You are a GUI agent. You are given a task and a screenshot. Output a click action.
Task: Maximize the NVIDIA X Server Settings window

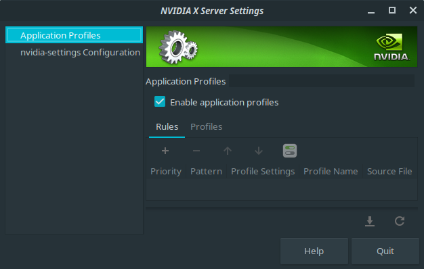click(392, 11)
